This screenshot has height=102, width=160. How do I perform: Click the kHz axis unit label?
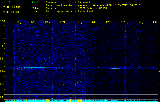click(x=2, y=21)
